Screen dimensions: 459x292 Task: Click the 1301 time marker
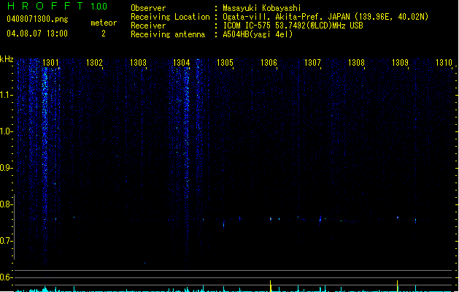[50, 63]
